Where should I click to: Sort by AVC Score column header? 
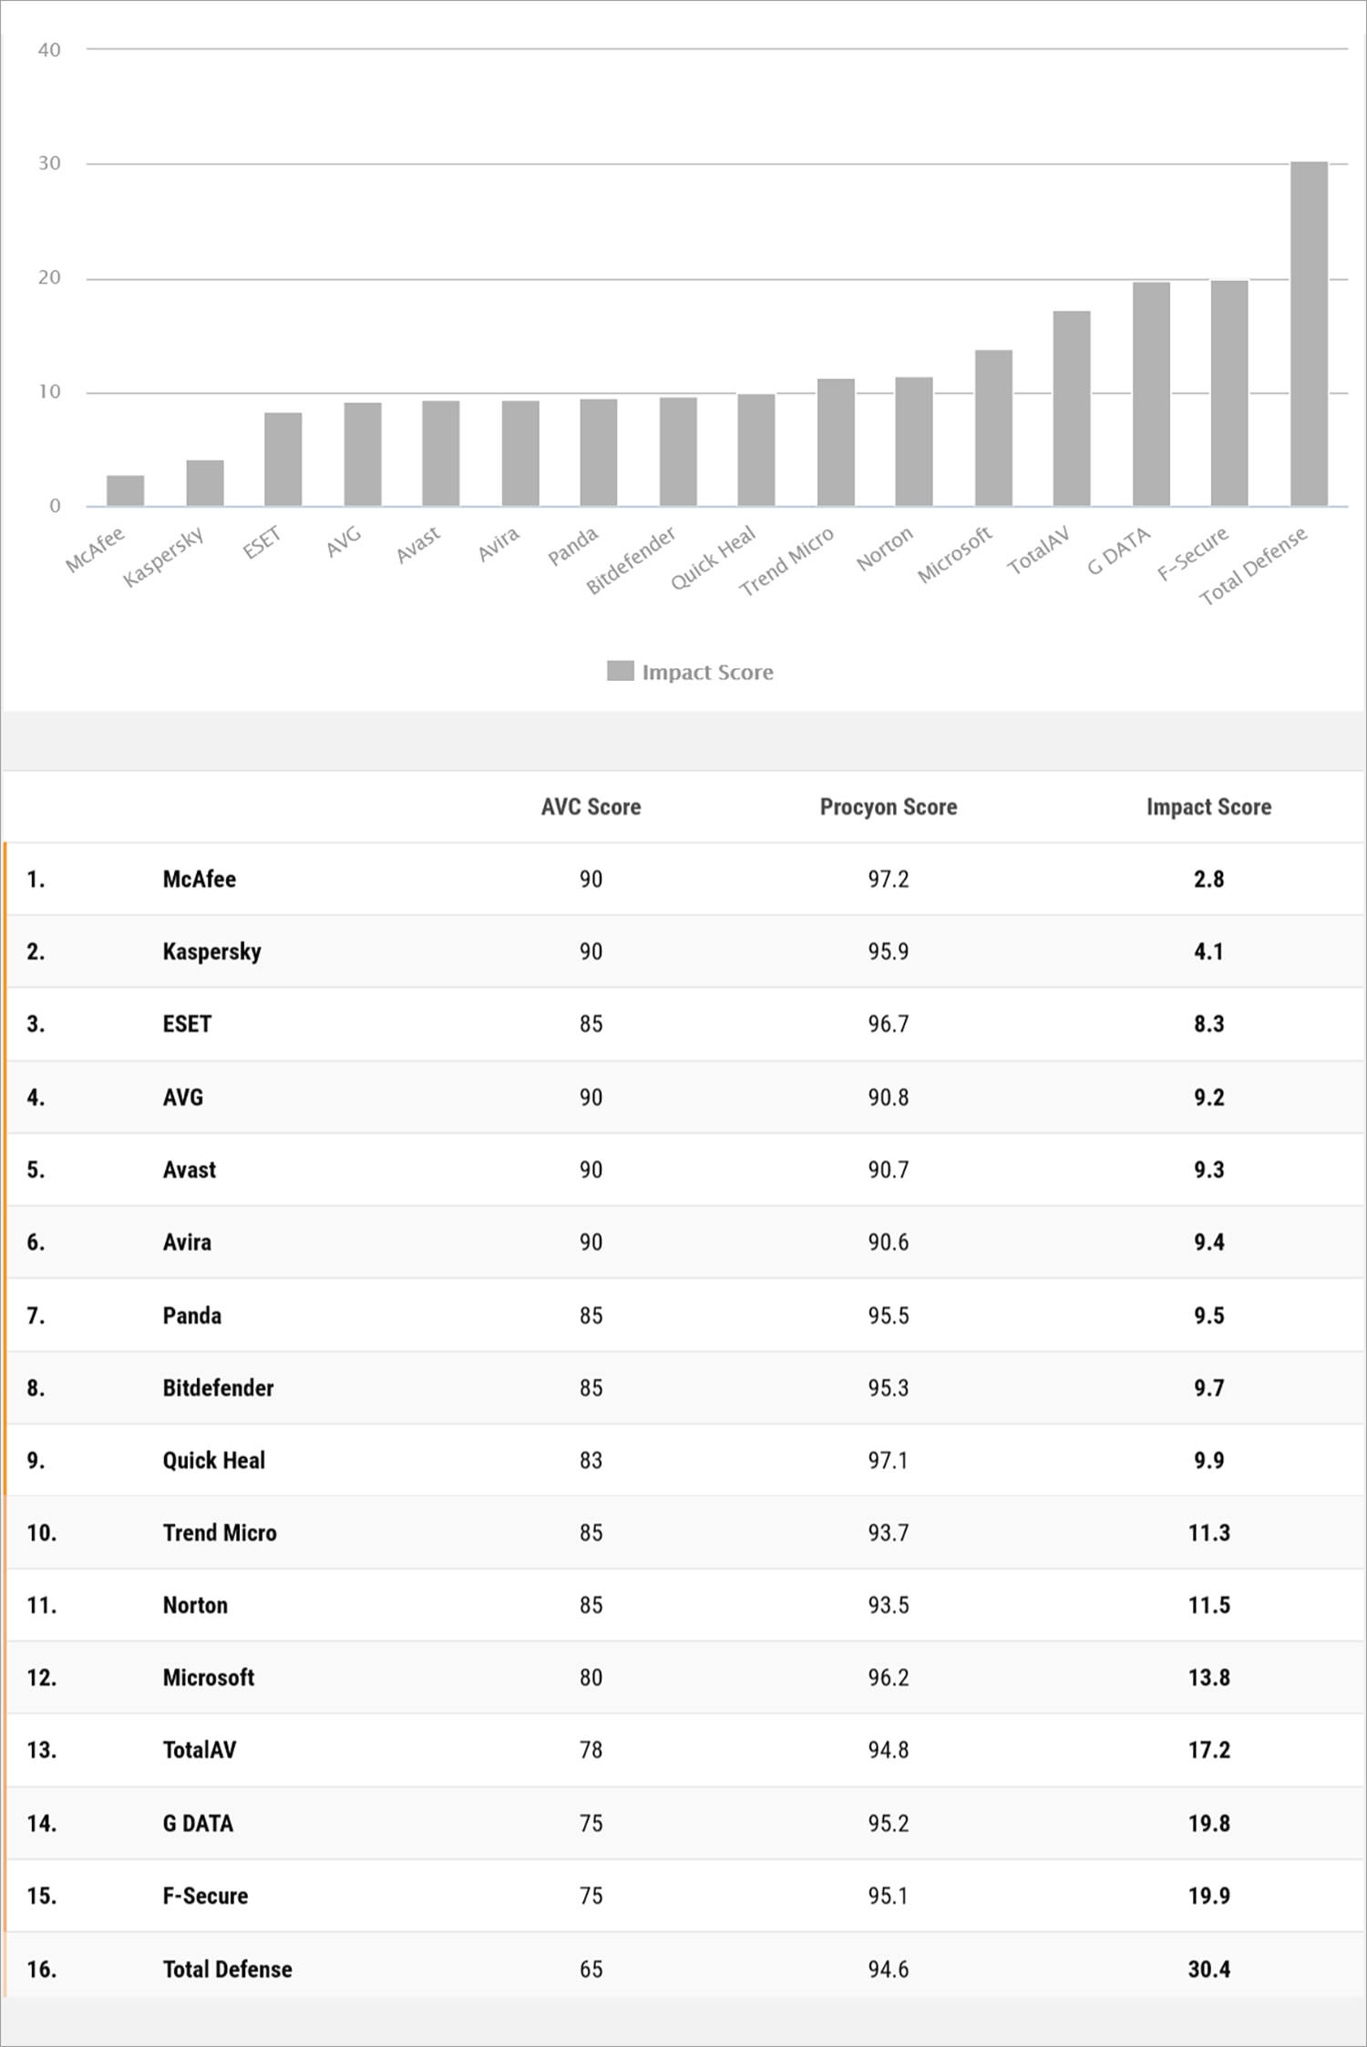[x=591, y=807]
